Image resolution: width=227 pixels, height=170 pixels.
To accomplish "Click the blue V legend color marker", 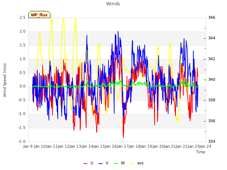I will [100, 164].
